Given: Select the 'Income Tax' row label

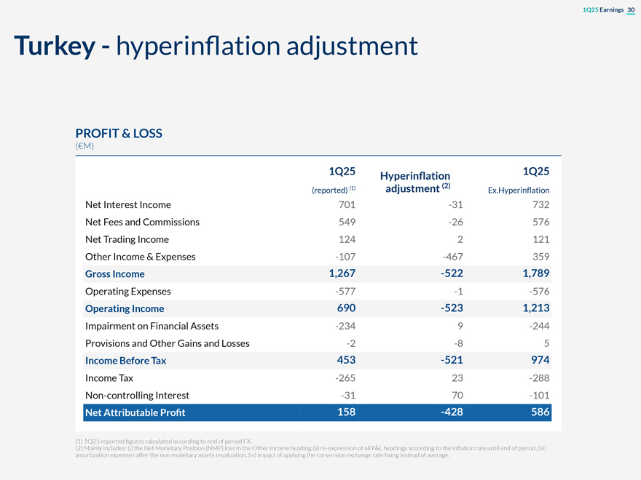Looking at the screenshot, I should [109, 378].
